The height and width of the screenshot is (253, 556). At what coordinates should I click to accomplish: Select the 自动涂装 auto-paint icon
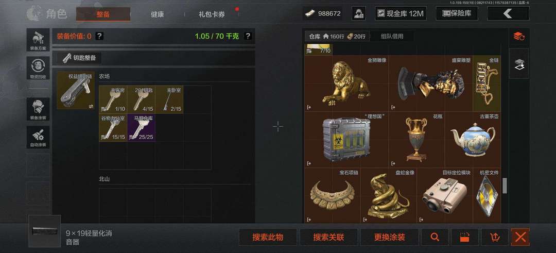tap(38, 137)
